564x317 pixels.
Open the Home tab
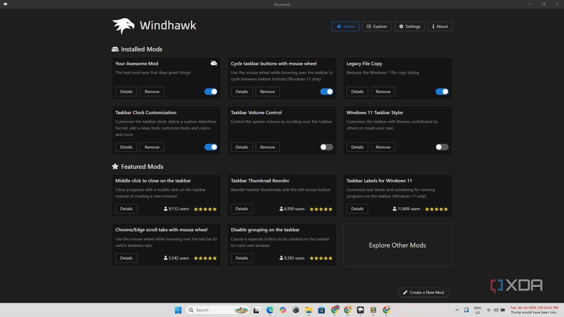(345, 26)
